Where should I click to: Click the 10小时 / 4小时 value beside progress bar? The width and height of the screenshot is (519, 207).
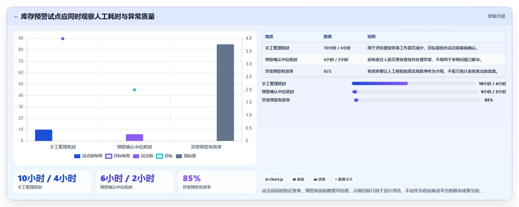pyautogui.click(x=492, y=84)
